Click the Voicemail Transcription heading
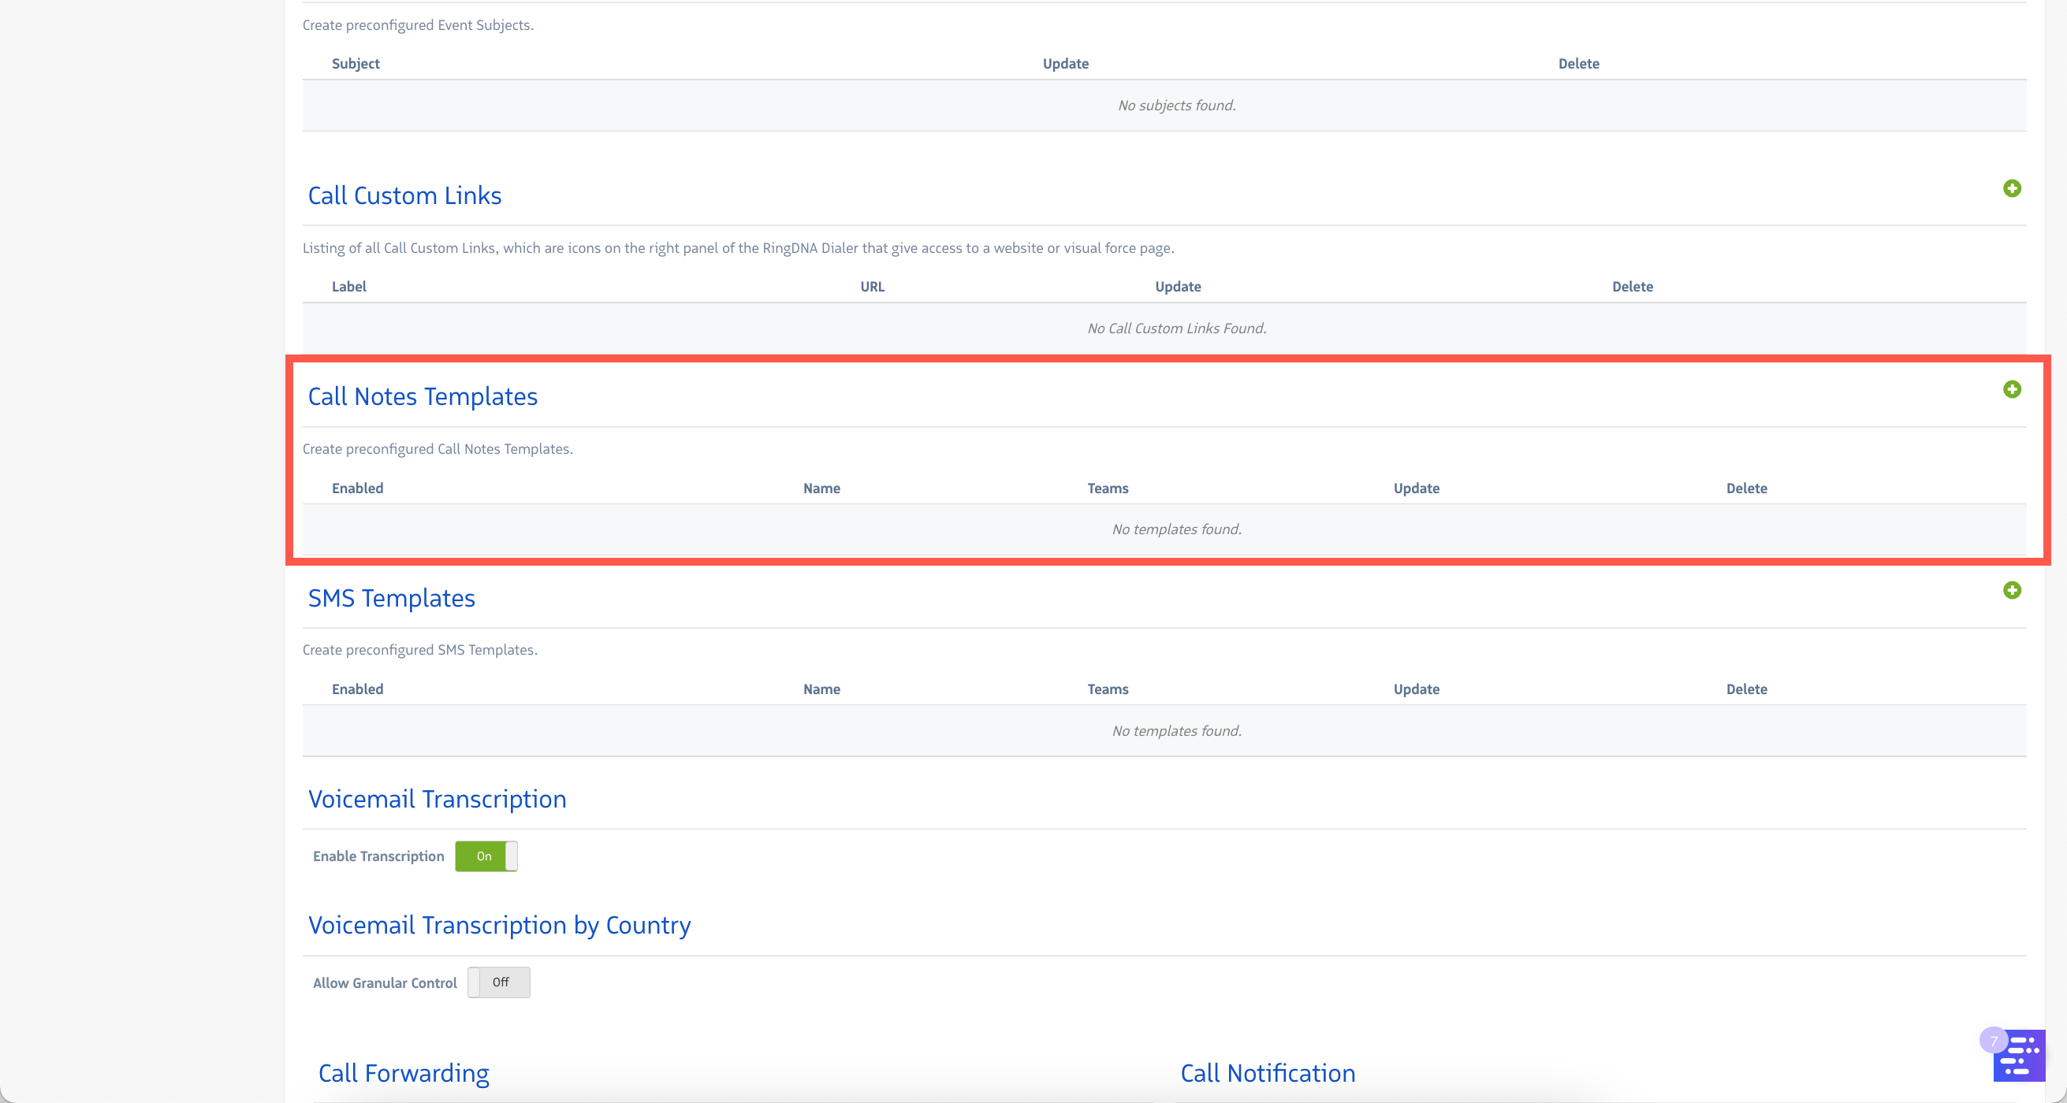Viewport: 2067px width, 1103px height. [438, 799]
